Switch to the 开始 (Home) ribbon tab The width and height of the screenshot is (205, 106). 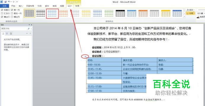[13, 6]
